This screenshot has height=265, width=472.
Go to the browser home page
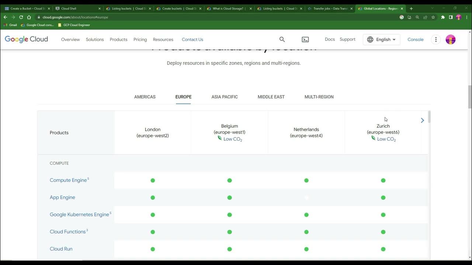click(x=29, y=17)
